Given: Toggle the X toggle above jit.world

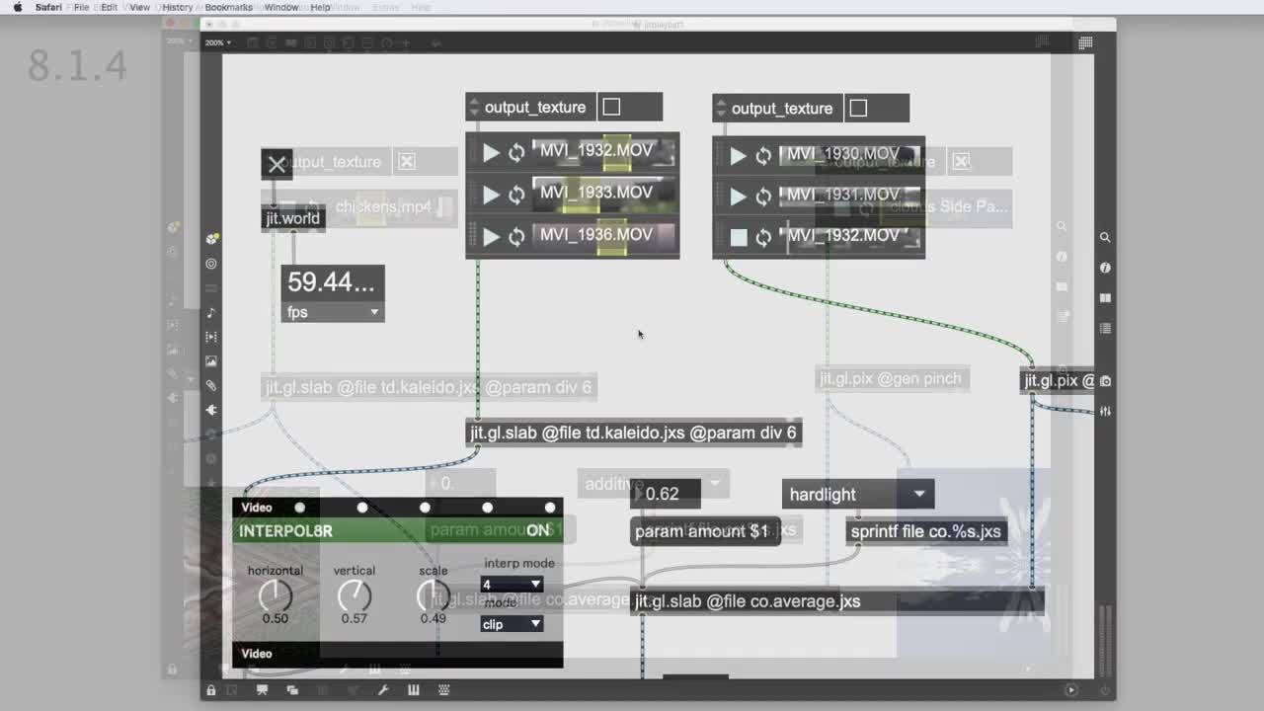Looking at the screenshot, I should coord(276,164).
